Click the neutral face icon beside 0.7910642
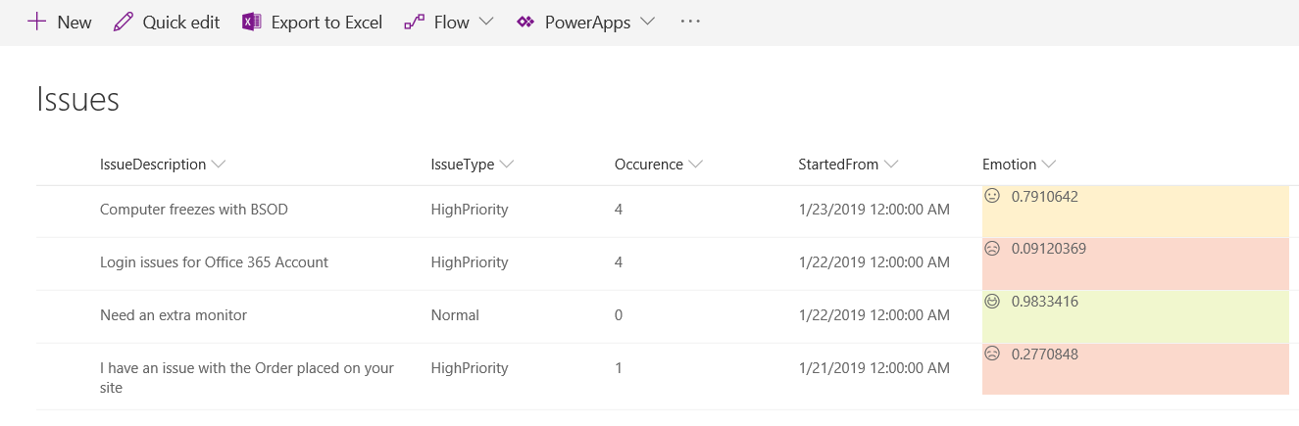 992,196
